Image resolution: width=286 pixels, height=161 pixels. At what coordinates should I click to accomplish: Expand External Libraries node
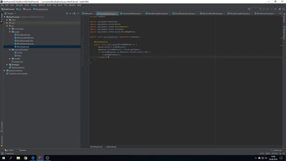(x=4, y=71)
